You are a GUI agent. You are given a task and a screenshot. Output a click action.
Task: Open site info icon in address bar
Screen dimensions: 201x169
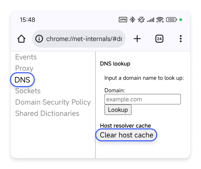point(39,39)
